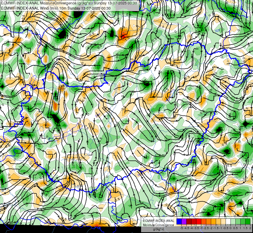Click the 0.5 legend scale value
Image resolution: width=253 pixels, height=233 pixels.
(236, 228)
